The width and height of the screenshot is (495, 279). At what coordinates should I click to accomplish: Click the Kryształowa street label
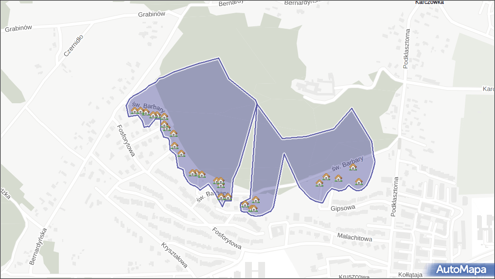(x=175, y=255)
